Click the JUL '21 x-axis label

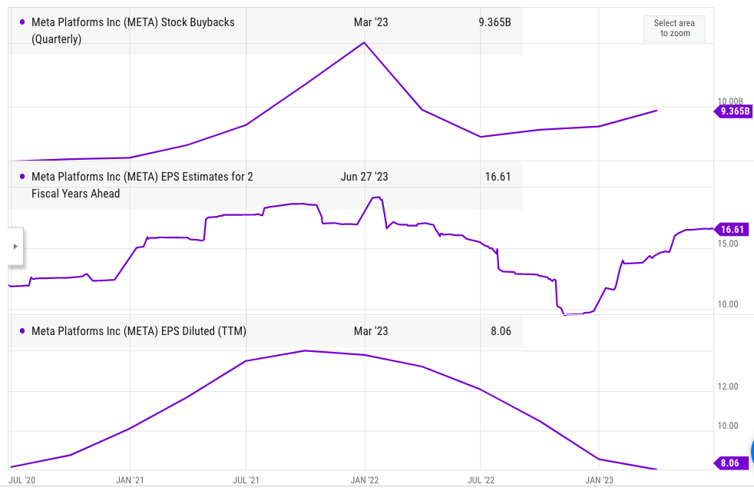246,480
